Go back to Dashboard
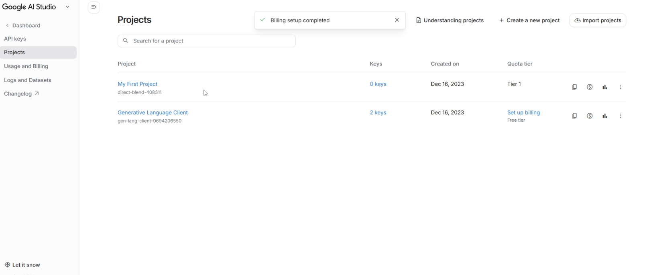 point(23,26)
